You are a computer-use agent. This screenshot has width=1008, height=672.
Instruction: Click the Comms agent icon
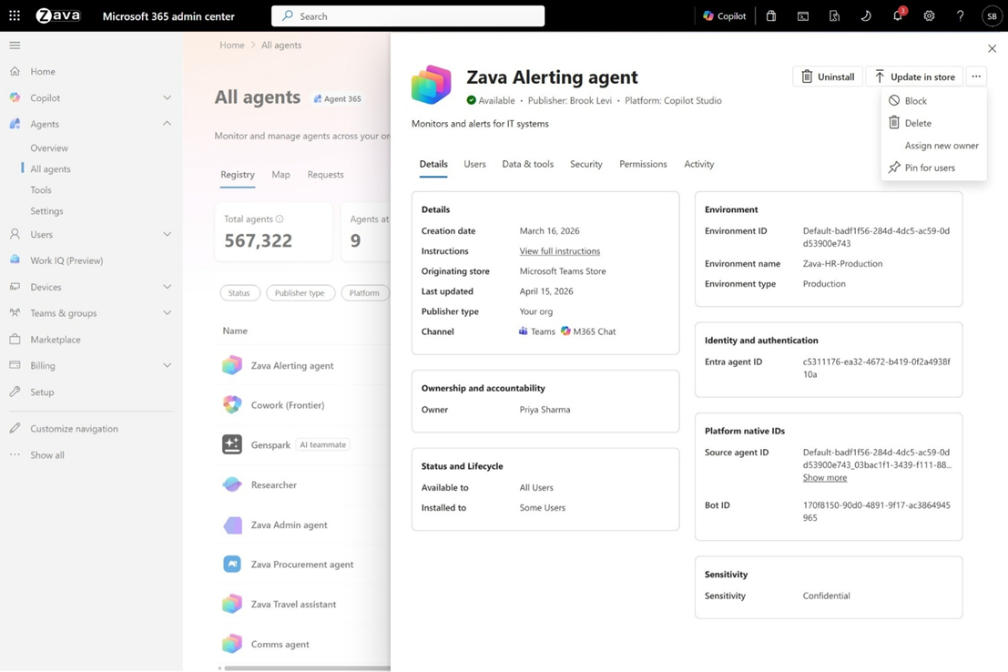(232, 644)
